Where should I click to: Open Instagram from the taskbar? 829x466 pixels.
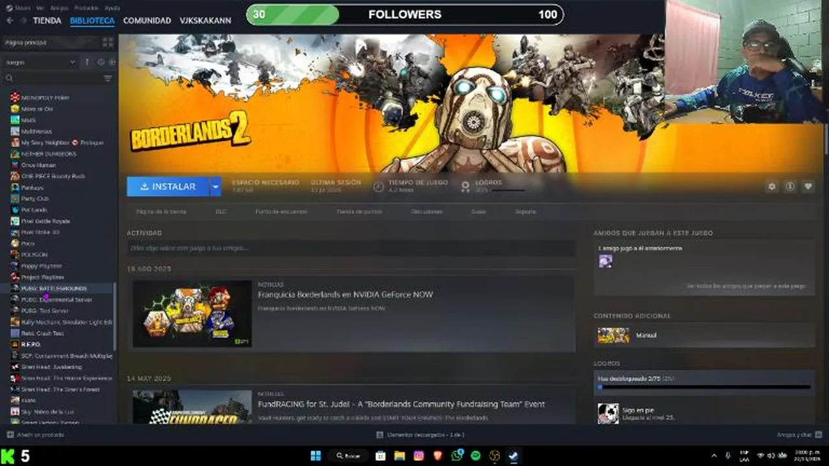pos(418,456)
